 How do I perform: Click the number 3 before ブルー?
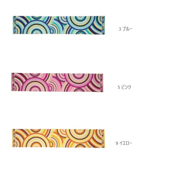tap(120, 29)
